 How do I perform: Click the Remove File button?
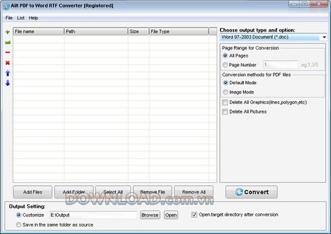(152, 192)
